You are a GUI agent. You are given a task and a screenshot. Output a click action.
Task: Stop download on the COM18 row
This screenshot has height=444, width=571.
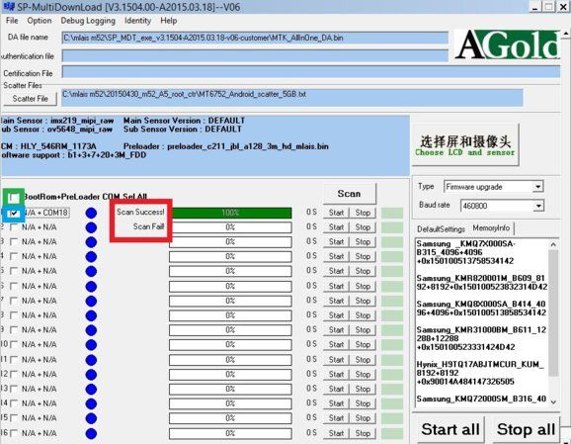tap(363, 213)
